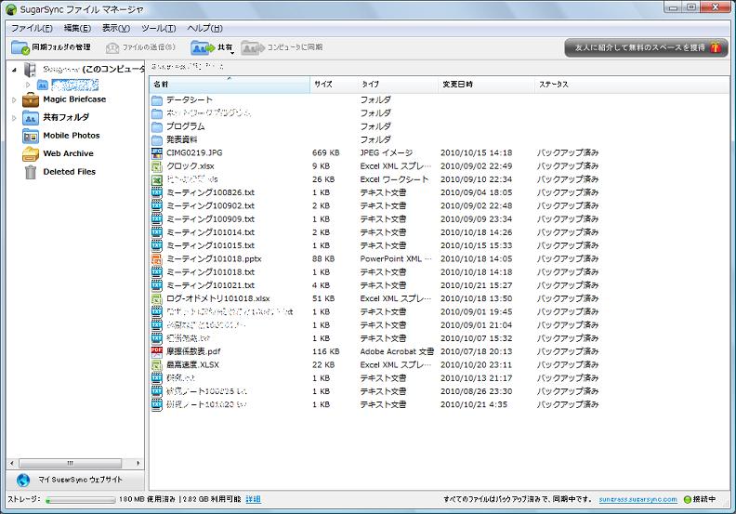This screenshot has height=514, width=736.
Task: Open the Web Archive icon
Action: tap(31, 153)
